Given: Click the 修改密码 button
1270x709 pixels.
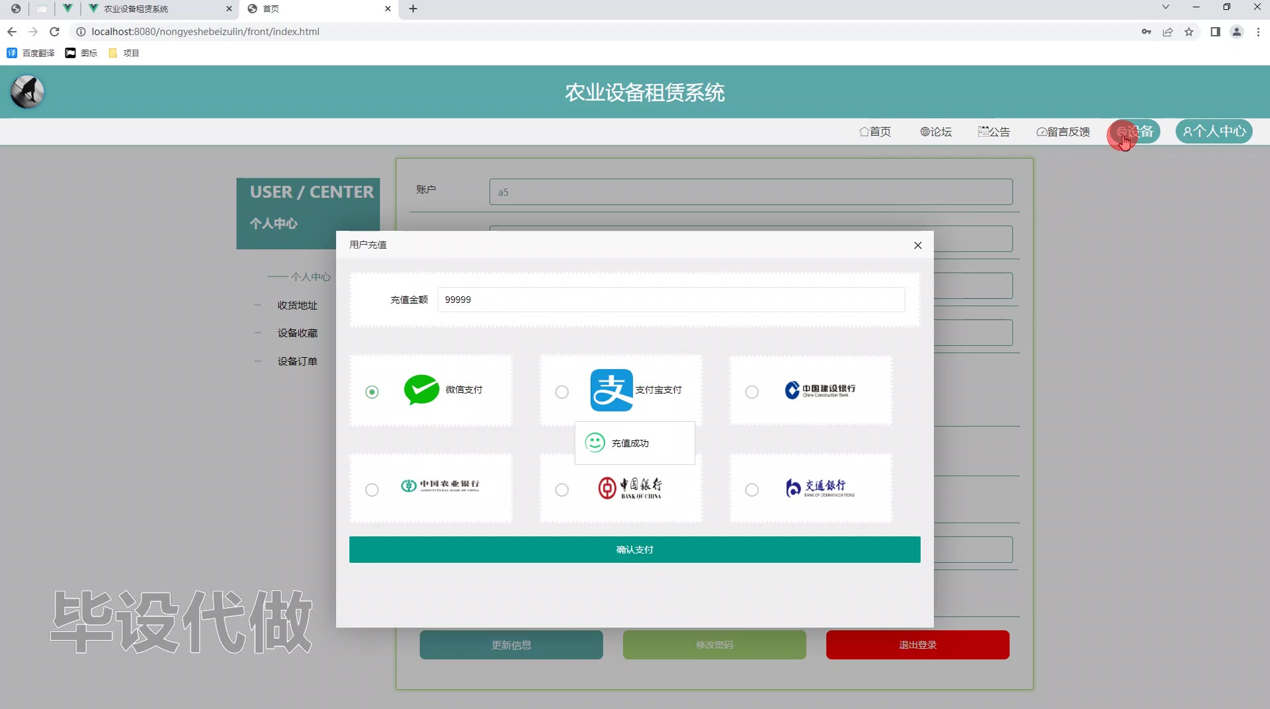Looking at the screenshot, I should tap(714, 645).
